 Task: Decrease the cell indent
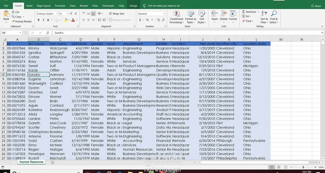click(x=99, y=20)
